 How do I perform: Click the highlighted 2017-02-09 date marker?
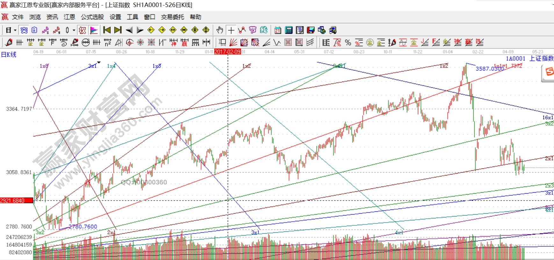(227, 52)
